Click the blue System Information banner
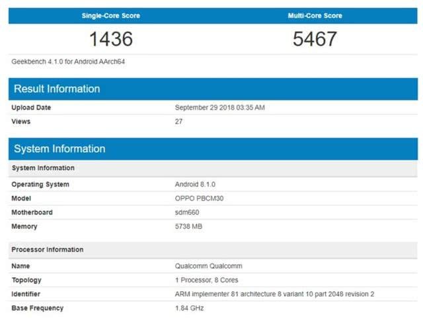423x319 pixels. 213,149
